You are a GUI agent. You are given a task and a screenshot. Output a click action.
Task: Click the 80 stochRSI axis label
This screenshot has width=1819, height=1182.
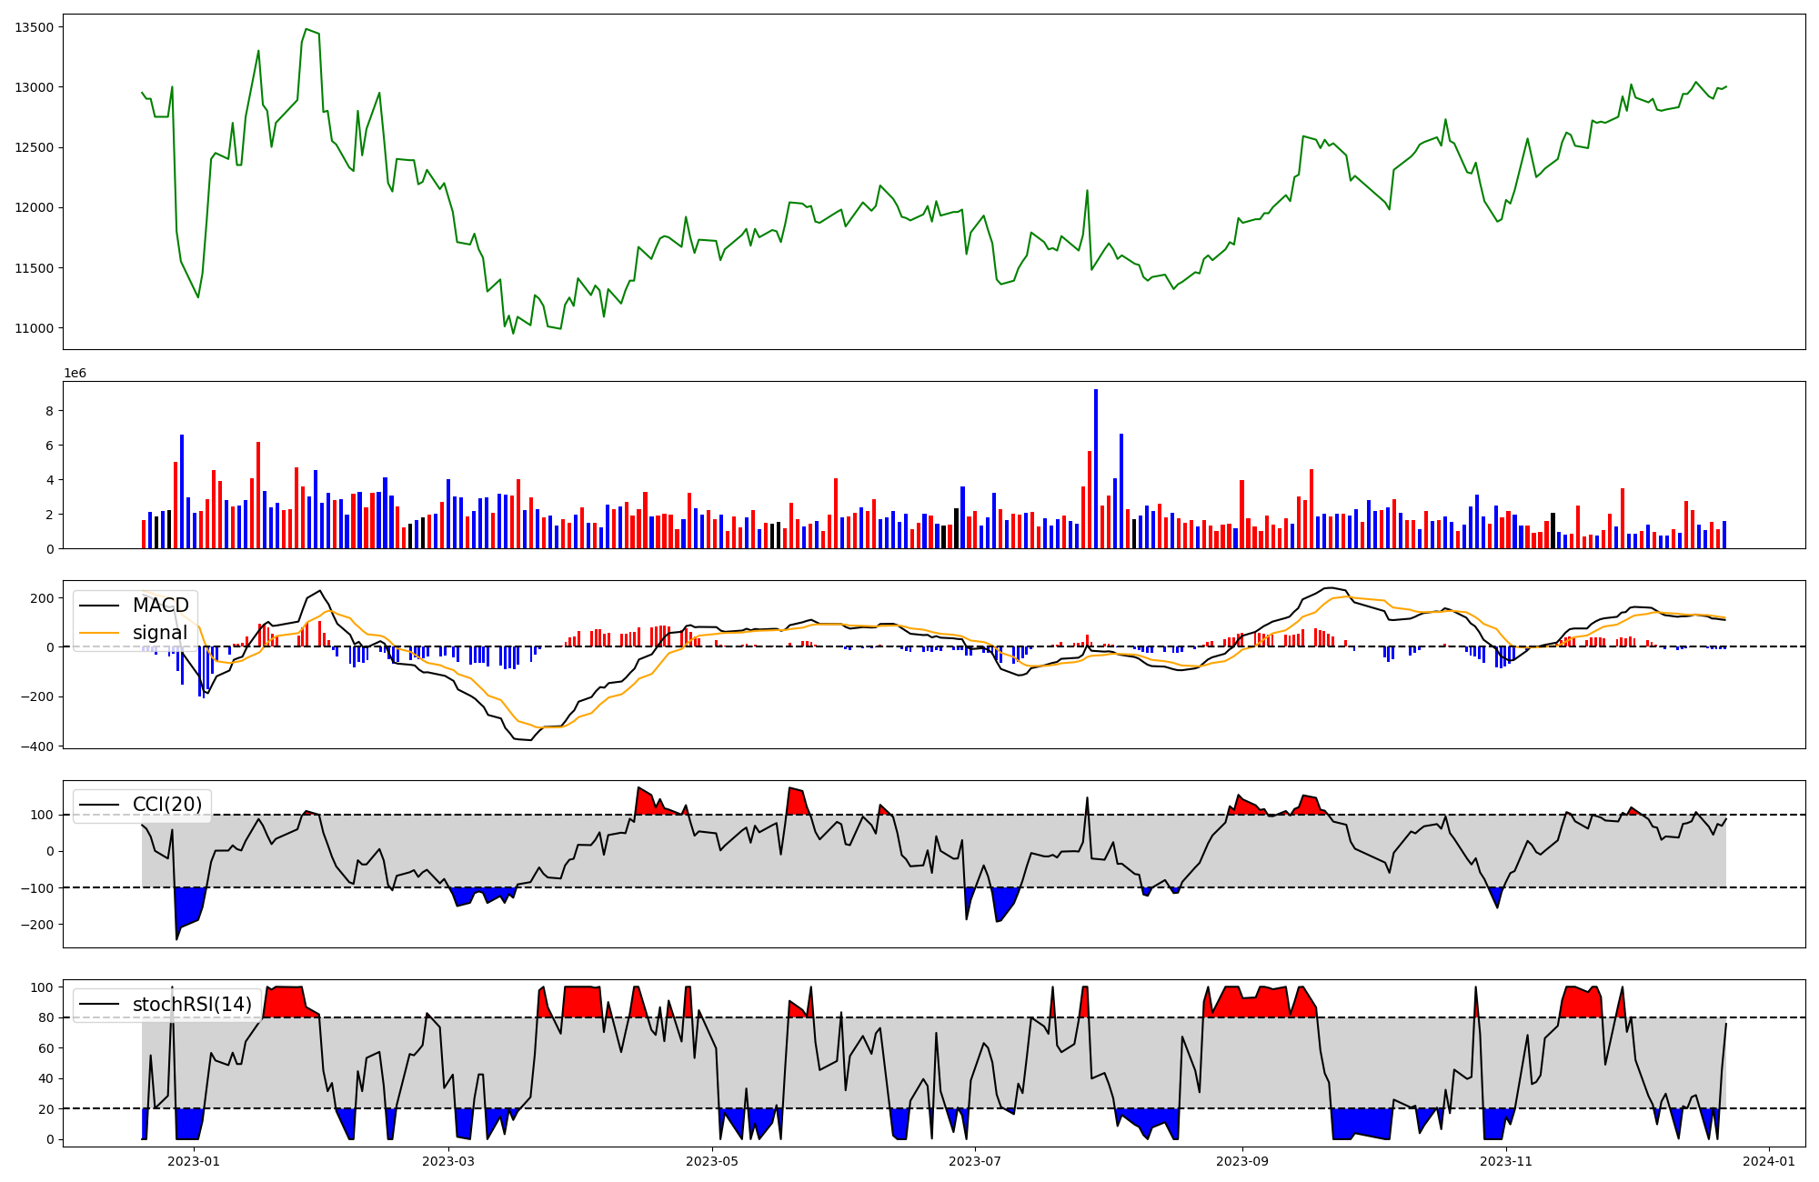(x=46, y=1017)
